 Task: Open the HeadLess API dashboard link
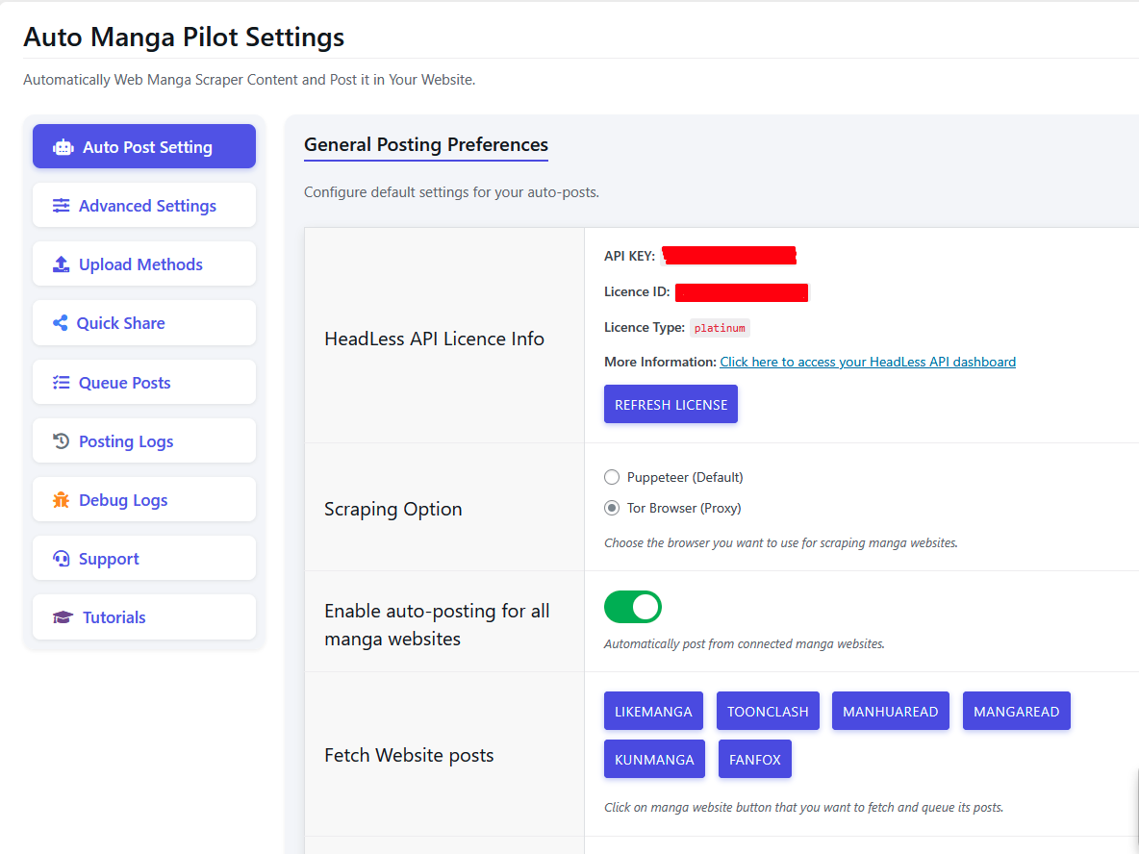[868, 362]
